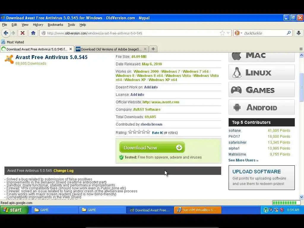Click the Upload Software banner

point(262,178)
